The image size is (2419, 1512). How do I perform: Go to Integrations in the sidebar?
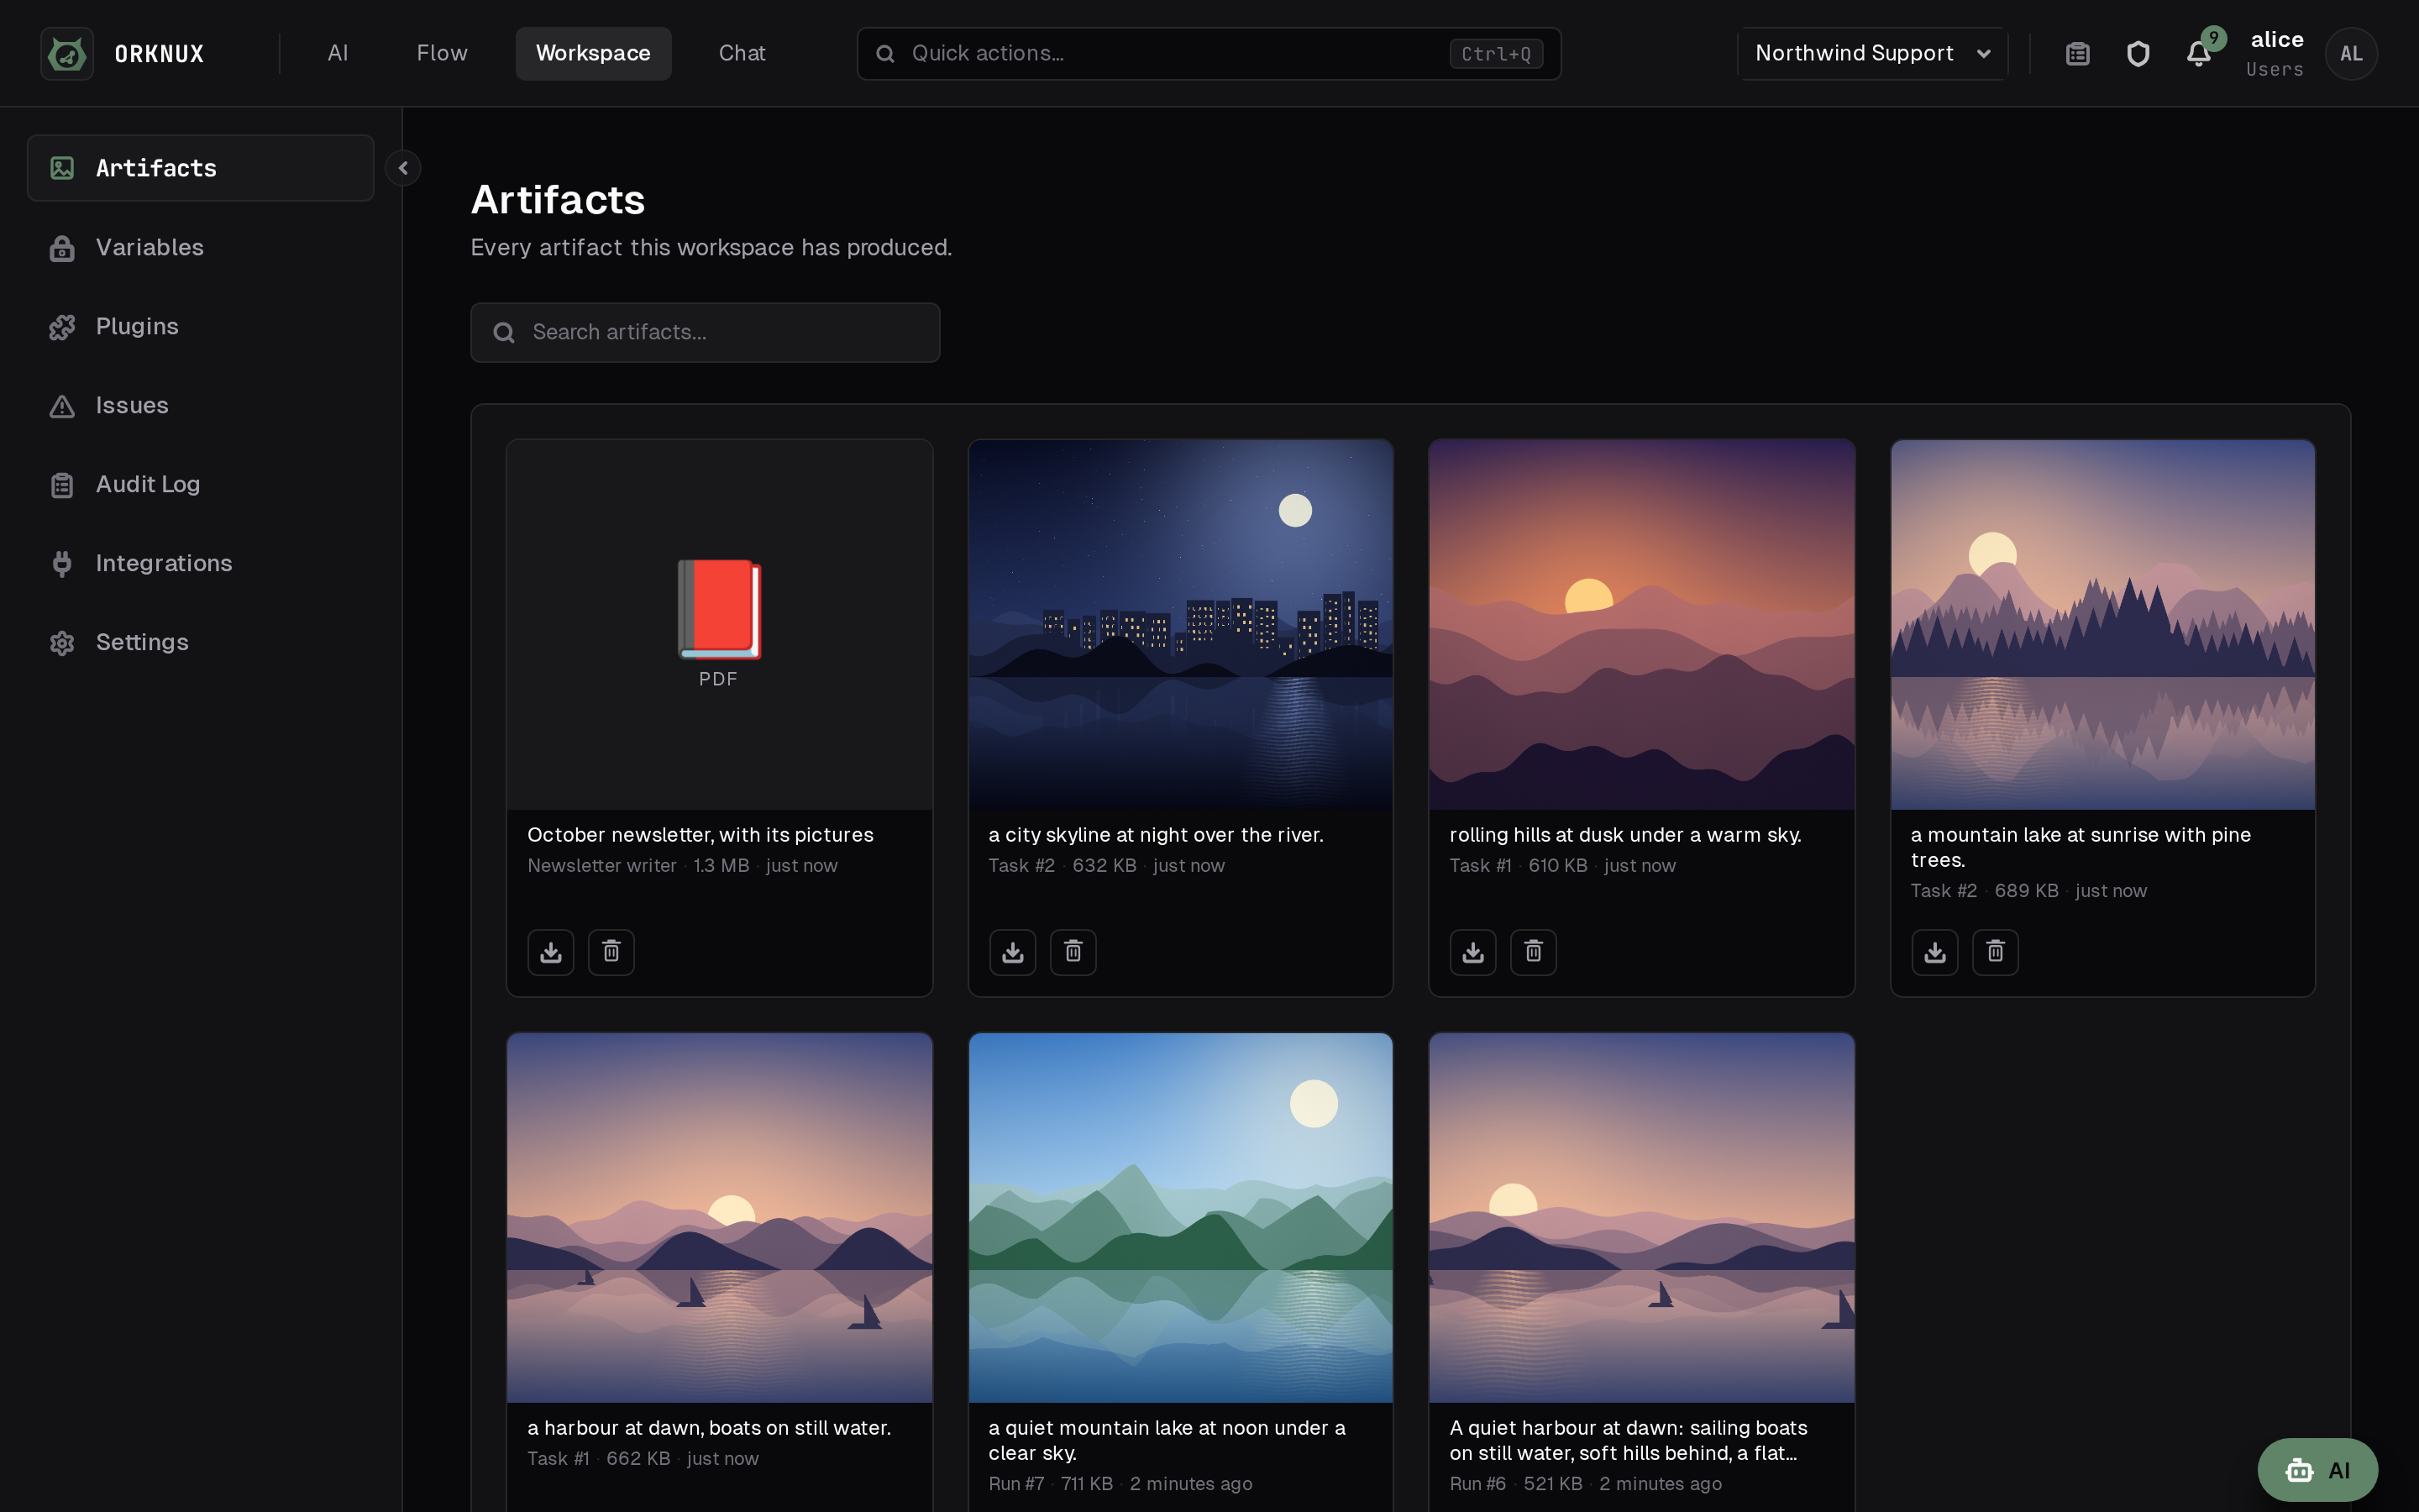pyautogui.click(x=200, y=563)
